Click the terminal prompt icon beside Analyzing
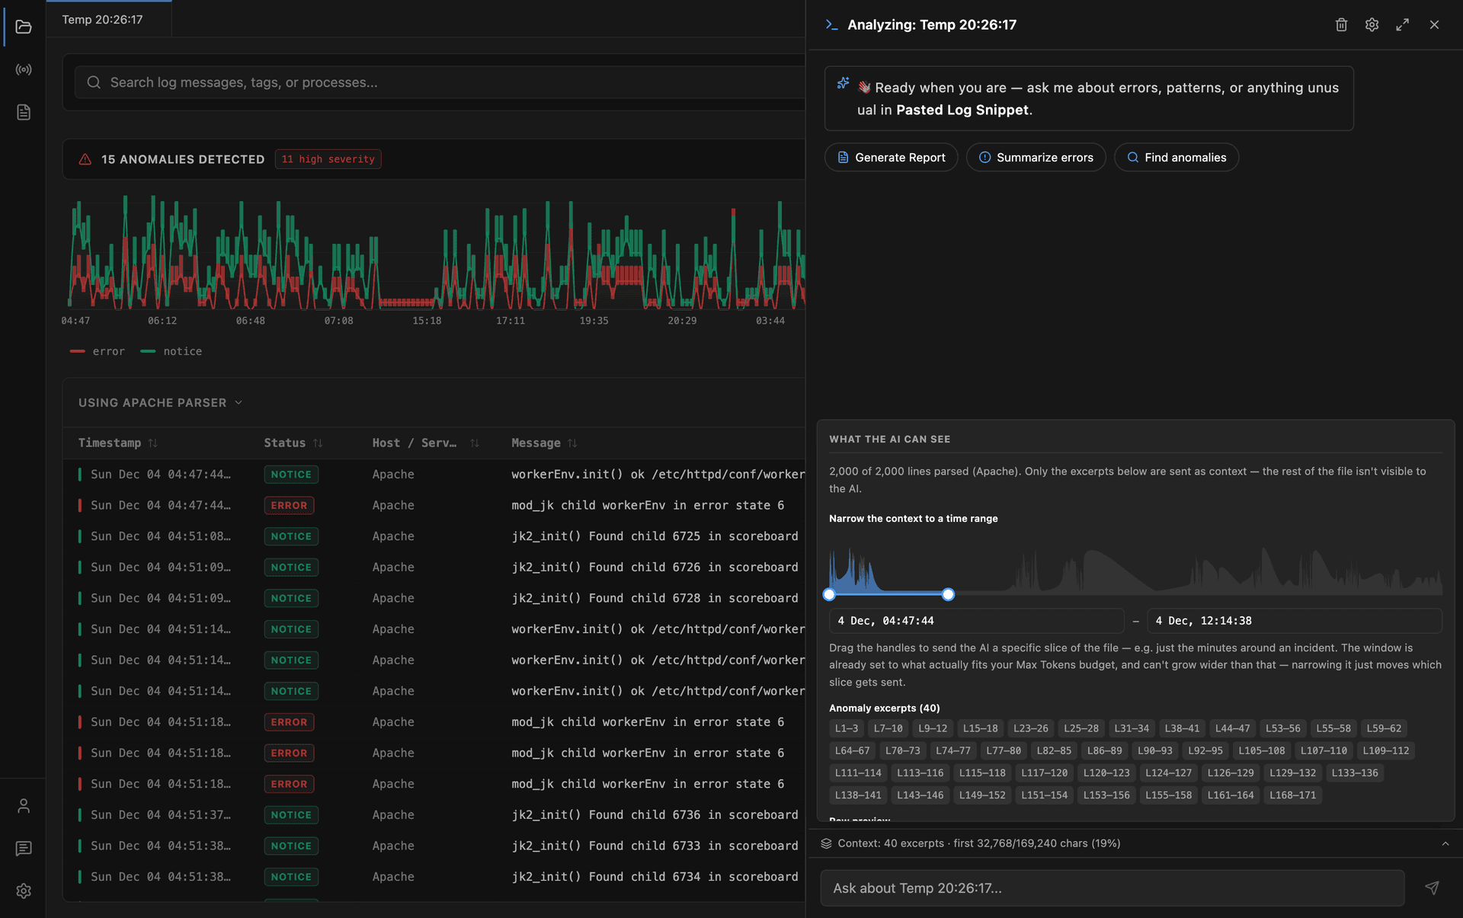 pos(831,25)
